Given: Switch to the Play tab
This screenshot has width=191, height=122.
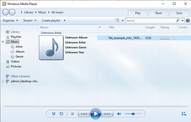Looking at the screenshot, I should coord(138,13).
